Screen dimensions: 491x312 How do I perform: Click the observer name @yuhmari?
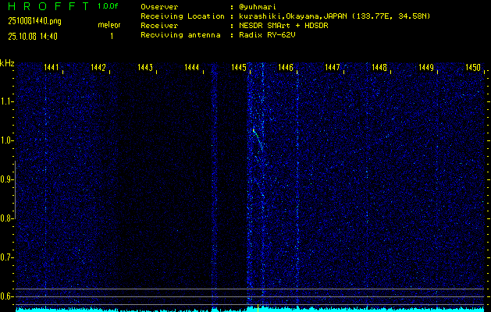click(258, 7)
